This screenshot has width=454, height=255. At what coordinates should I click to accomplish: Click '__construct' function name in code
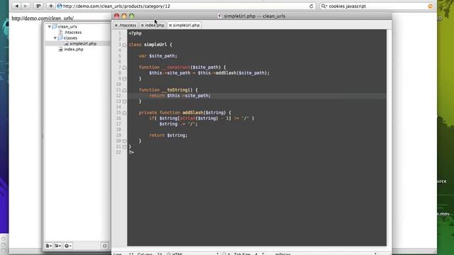click(176, 67)
